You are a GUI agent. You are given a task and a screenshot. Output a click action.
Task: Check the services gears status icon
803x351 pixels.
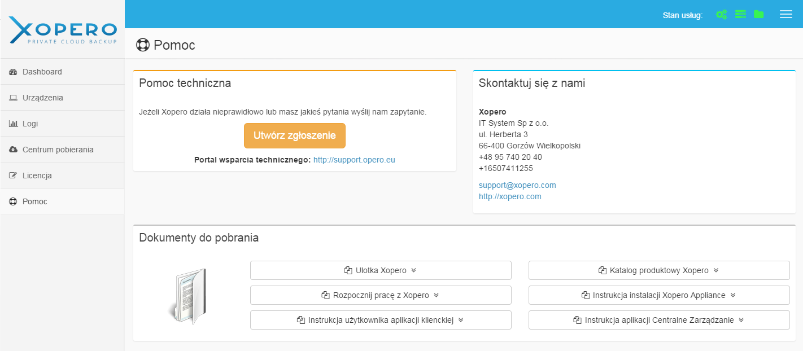click(721, 15)
